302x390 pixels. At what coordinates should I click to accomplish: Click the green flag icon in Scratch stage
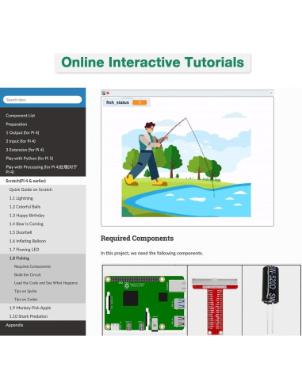click(x=104, y=94)
